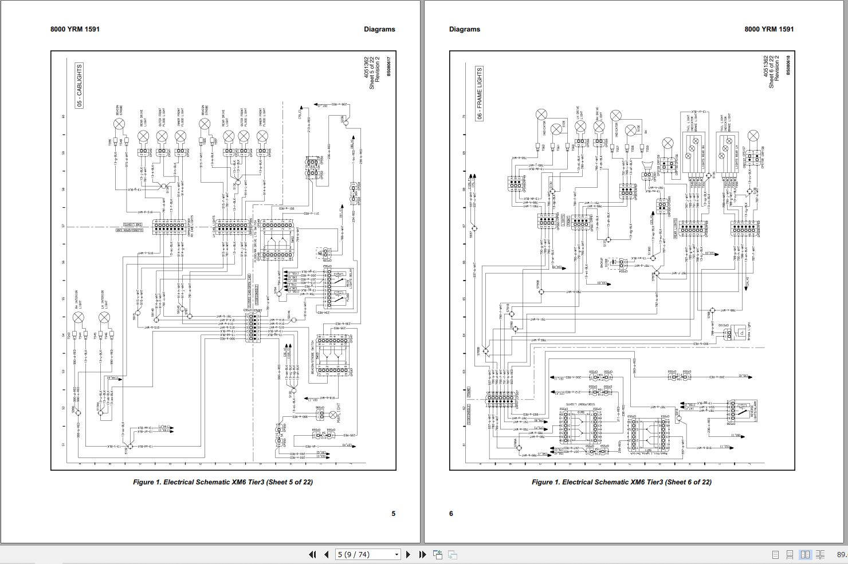Click the Sheet 6 of 22 figure caption

click(622, 482)
